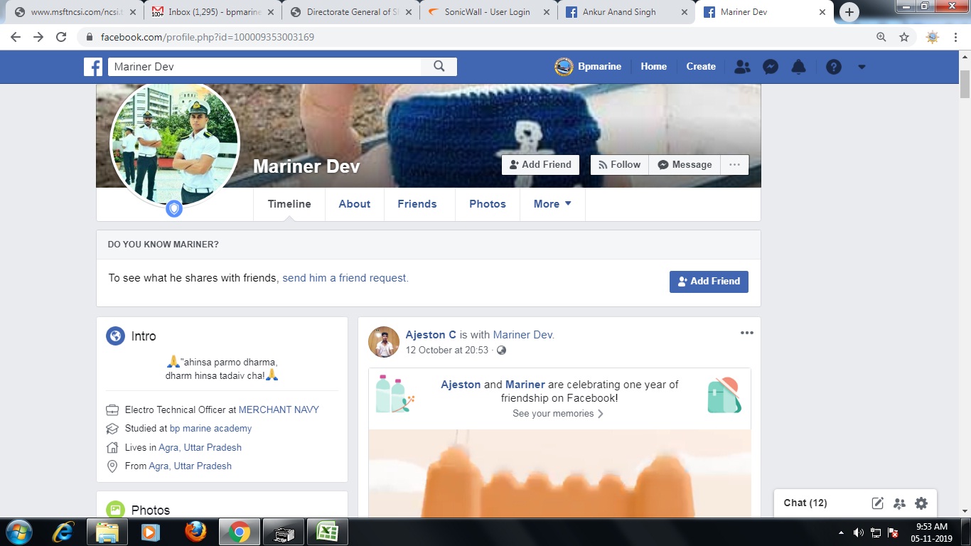Bookmark this page with the star

[x=904, y=37]
